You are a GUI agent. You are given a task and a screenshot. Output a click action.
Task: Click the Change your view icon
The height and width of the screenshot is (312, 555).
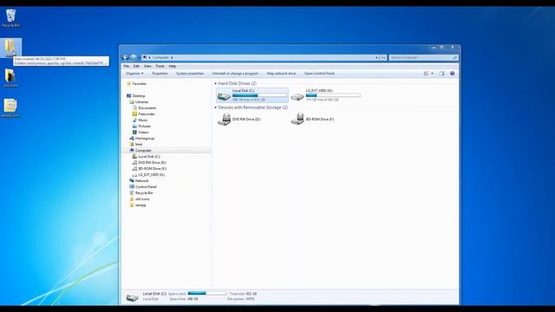click(426, 74)
